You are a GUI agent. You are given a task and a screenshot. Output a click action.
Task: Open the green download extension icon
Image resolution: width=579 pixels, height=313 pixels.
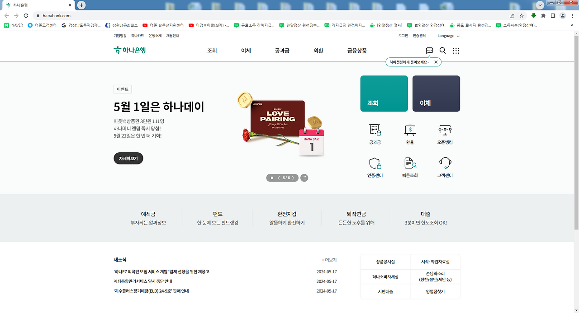coord(534,15)
